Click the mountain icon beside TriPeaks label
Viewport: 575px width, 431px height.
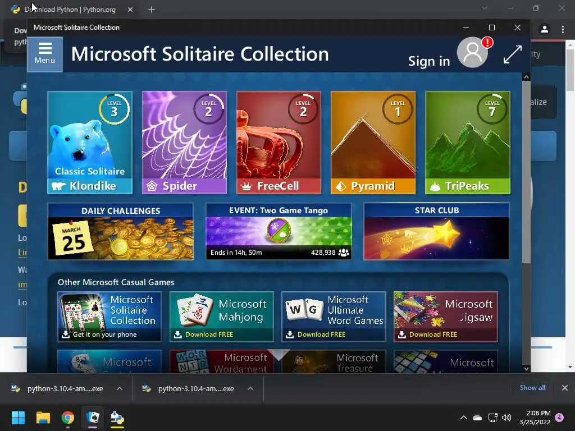pyautogui.click(x=435, y=186)
